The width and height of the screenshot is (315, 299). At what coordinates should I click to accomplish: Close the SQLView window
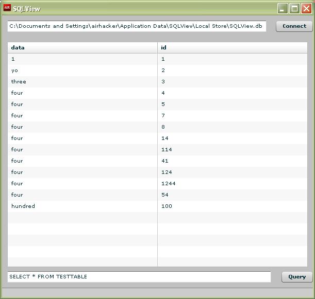pyautogui.click(x=306, y=9)
